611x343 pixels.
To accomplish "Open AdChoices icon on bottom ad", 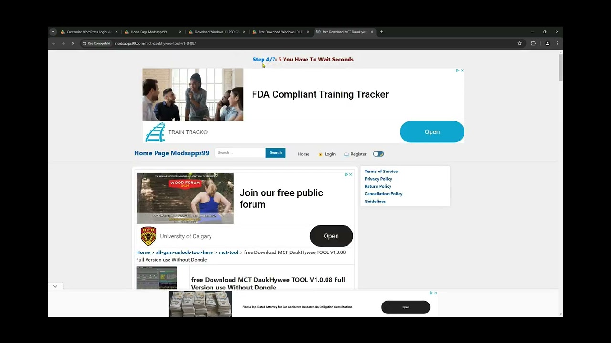I will tap(431, 293).
